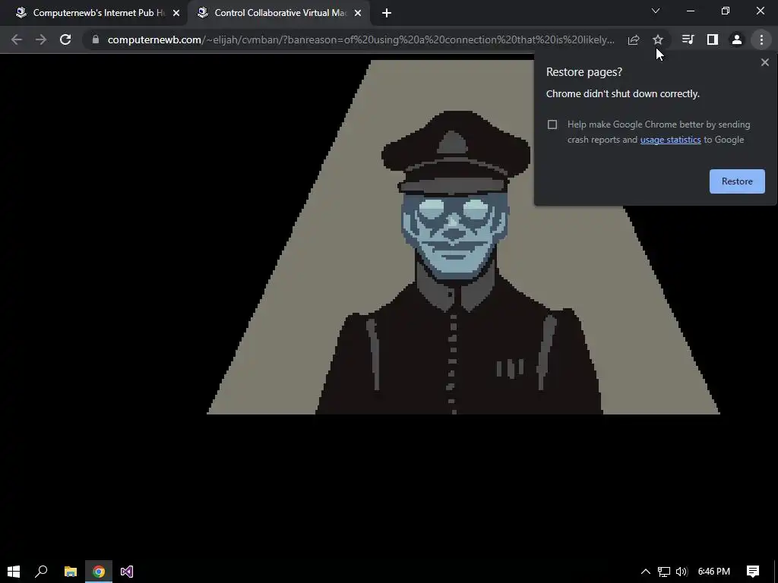Viewport: 778px width, 583px height.
Task: Click the Chrome taskbar icon
Action: (x=99, y=572)
